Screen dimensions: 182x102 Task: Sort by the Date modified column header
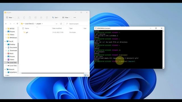coord(57,28)
